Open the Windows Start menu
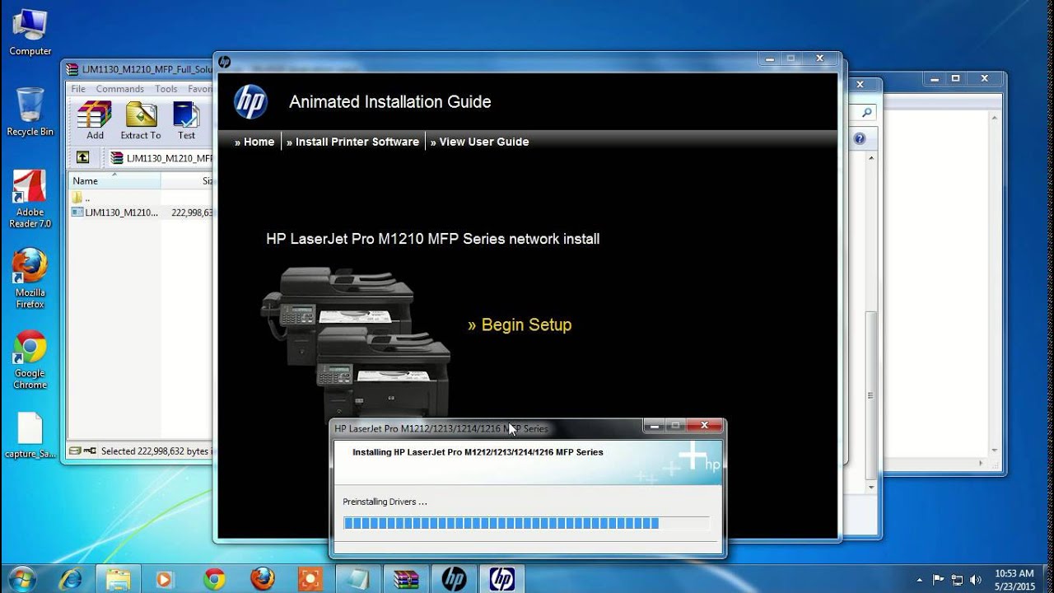 point(22,579)
